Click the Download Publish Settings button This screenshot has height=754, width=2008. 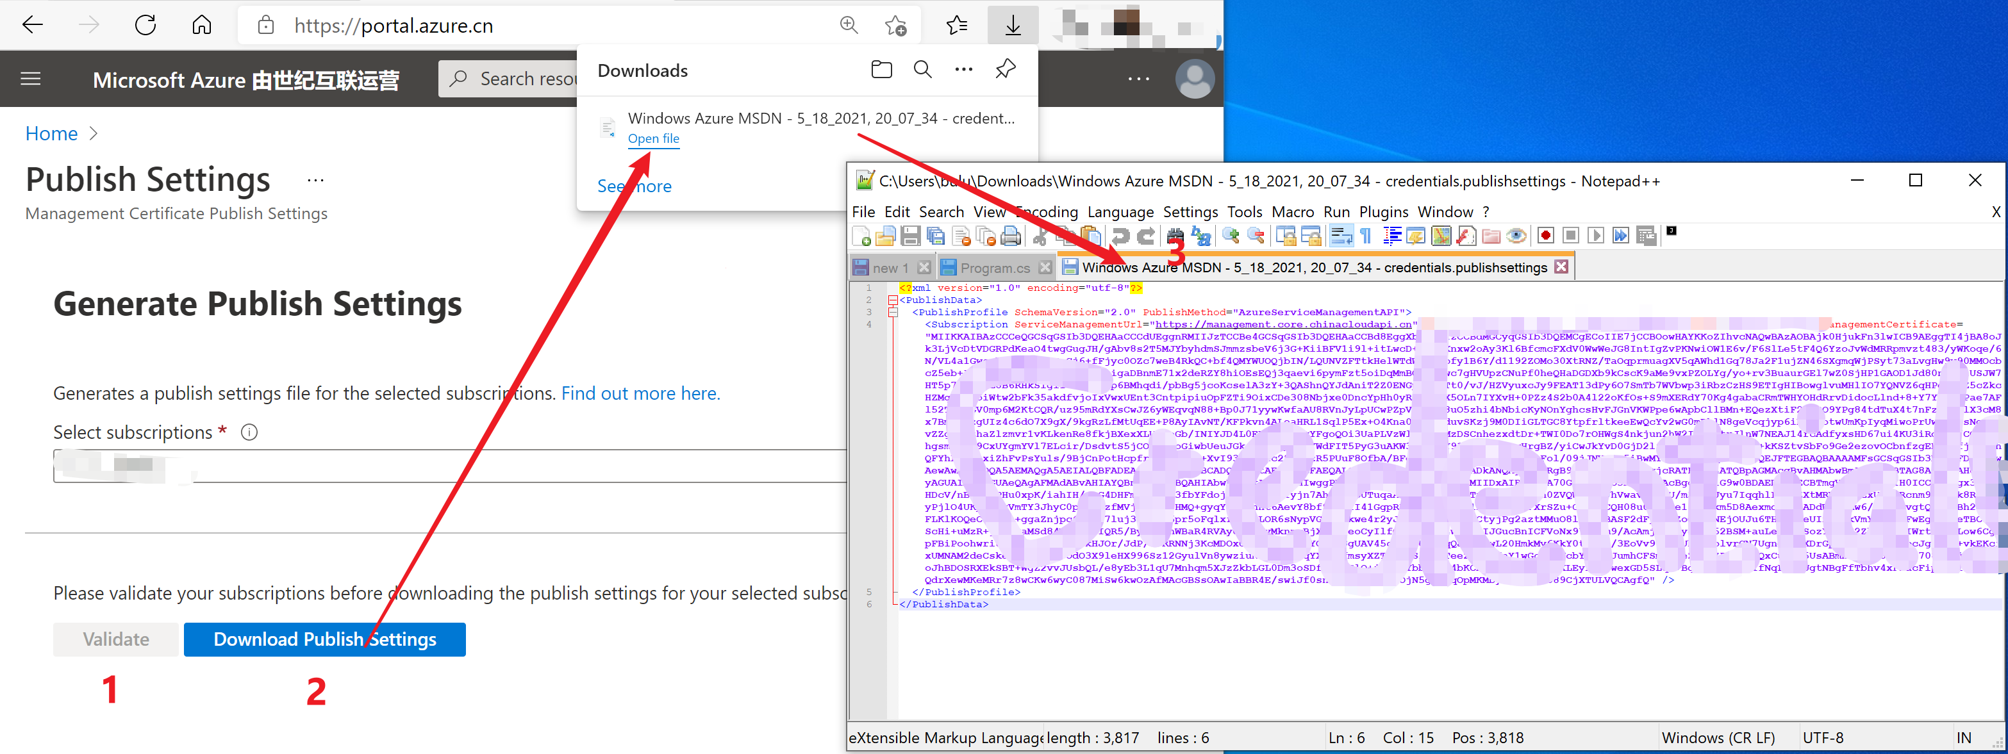(x=324, y=639)
